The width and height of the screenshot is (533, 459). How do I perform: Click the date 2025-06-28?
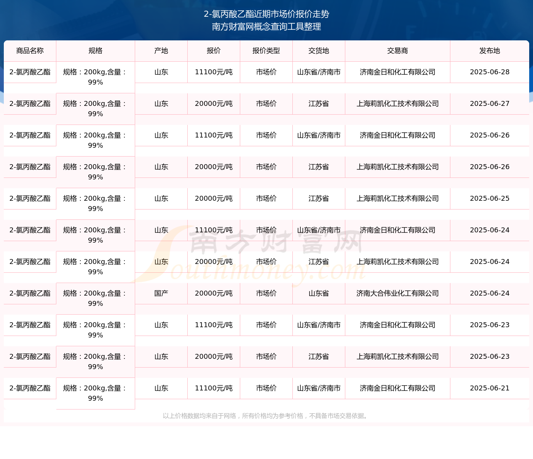click(490, 72)
